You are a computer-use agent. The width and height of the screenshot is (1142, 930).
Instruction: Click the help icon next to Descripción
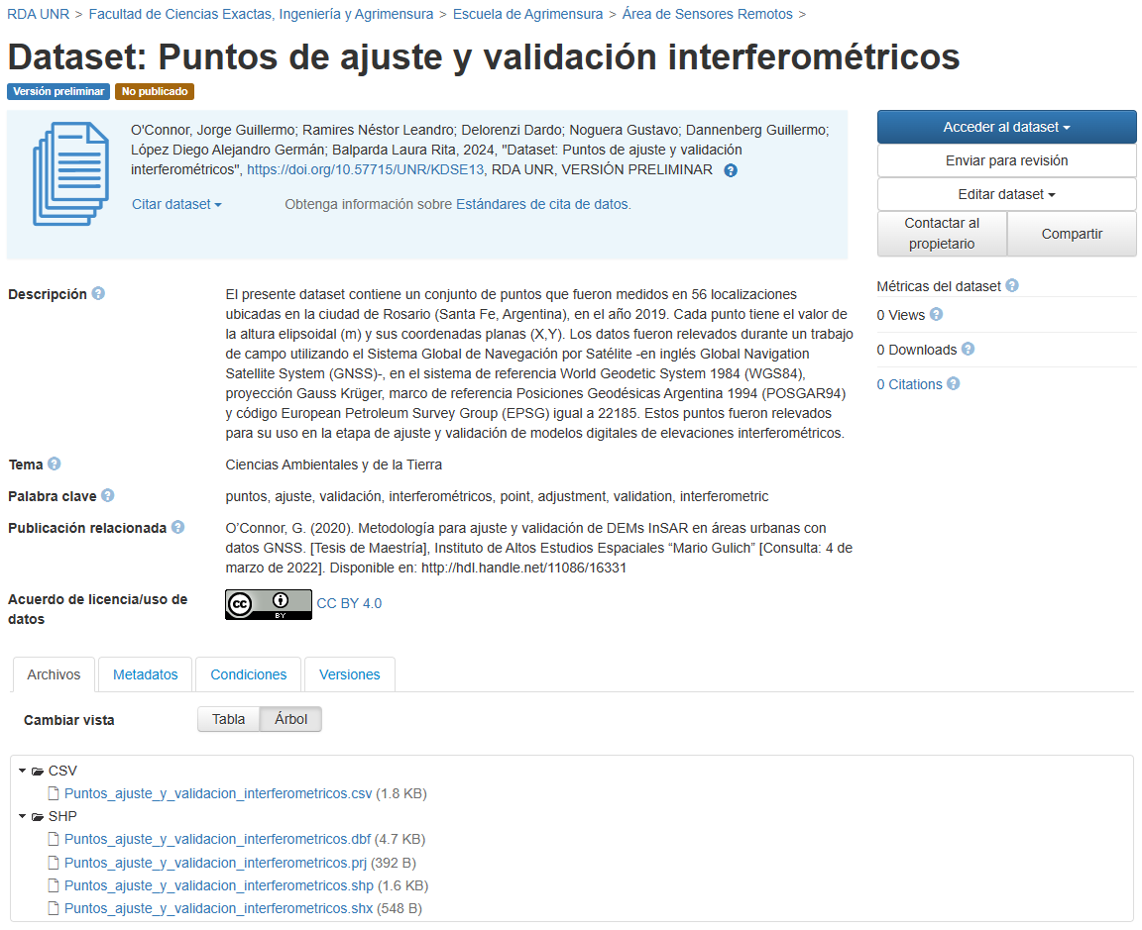[x=98, y=294]
